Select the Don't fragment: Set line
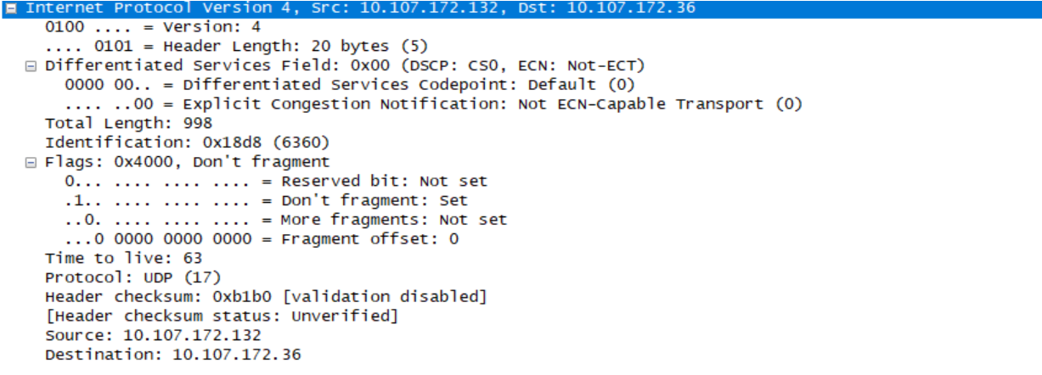The image size is (1042, 375). tap(266, 200)
